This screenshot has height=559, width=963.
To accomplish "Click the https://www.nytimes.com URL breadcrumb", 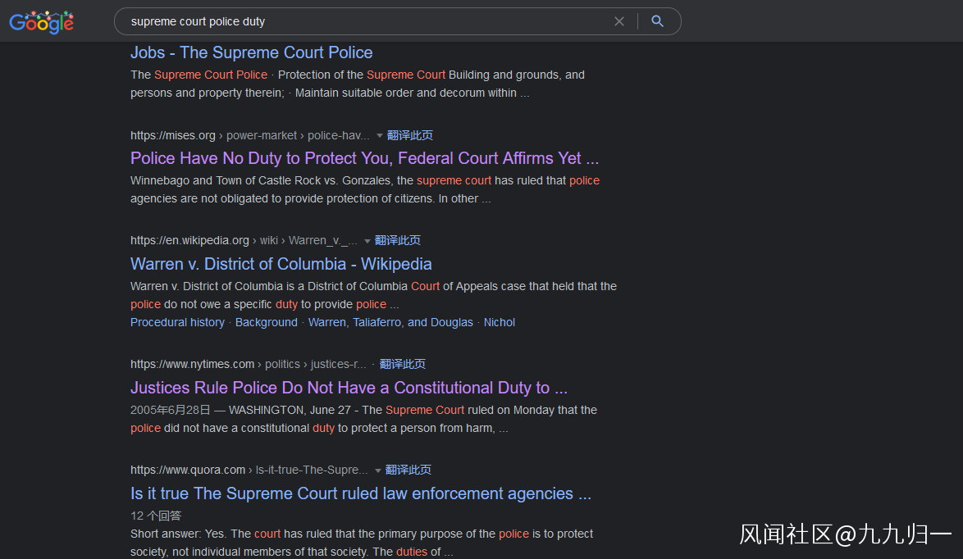I will 248,365.
